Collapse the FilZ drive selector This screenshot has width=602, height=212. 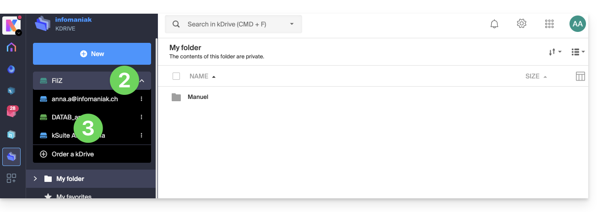pos(142,81)
